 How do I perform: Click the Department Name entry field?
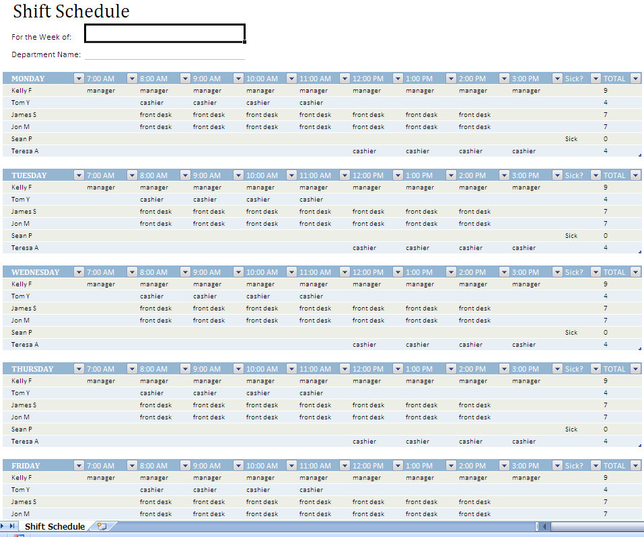(x=164, y=54)
